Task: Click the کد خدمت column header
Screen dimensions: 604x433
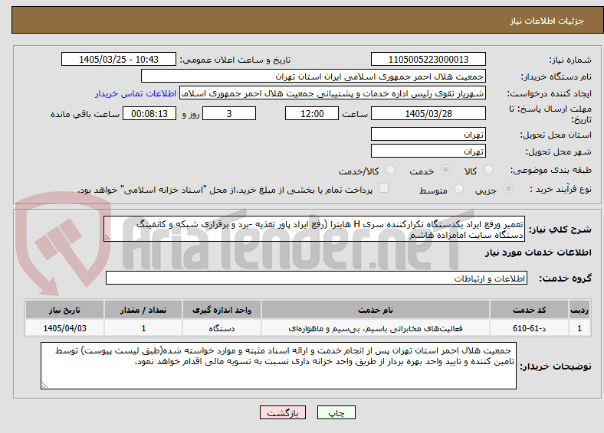Action: click(x=529, y=310)
